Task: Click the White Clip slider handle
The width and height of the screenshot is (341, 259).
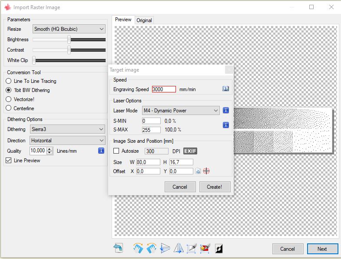Action: [x=34, y=60]
